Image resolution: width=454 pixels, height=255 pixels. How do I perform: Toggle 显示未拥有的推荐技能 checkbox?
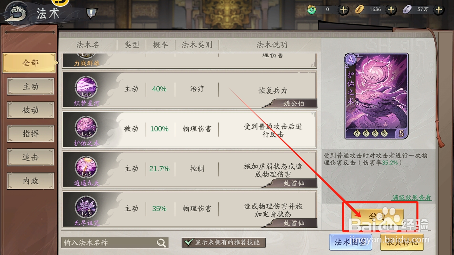[188, 242]
